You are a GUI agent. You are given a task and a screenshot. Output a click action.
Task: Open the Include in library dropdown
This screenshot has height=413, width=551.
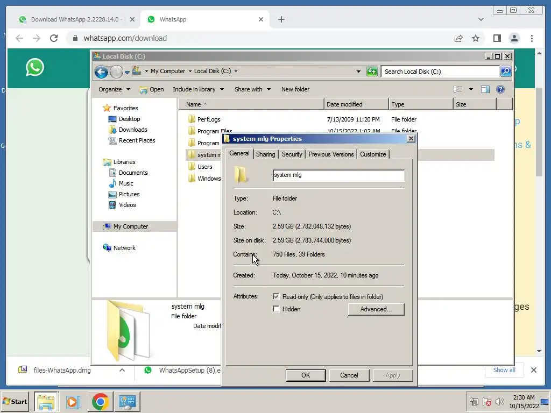(198, 90)
